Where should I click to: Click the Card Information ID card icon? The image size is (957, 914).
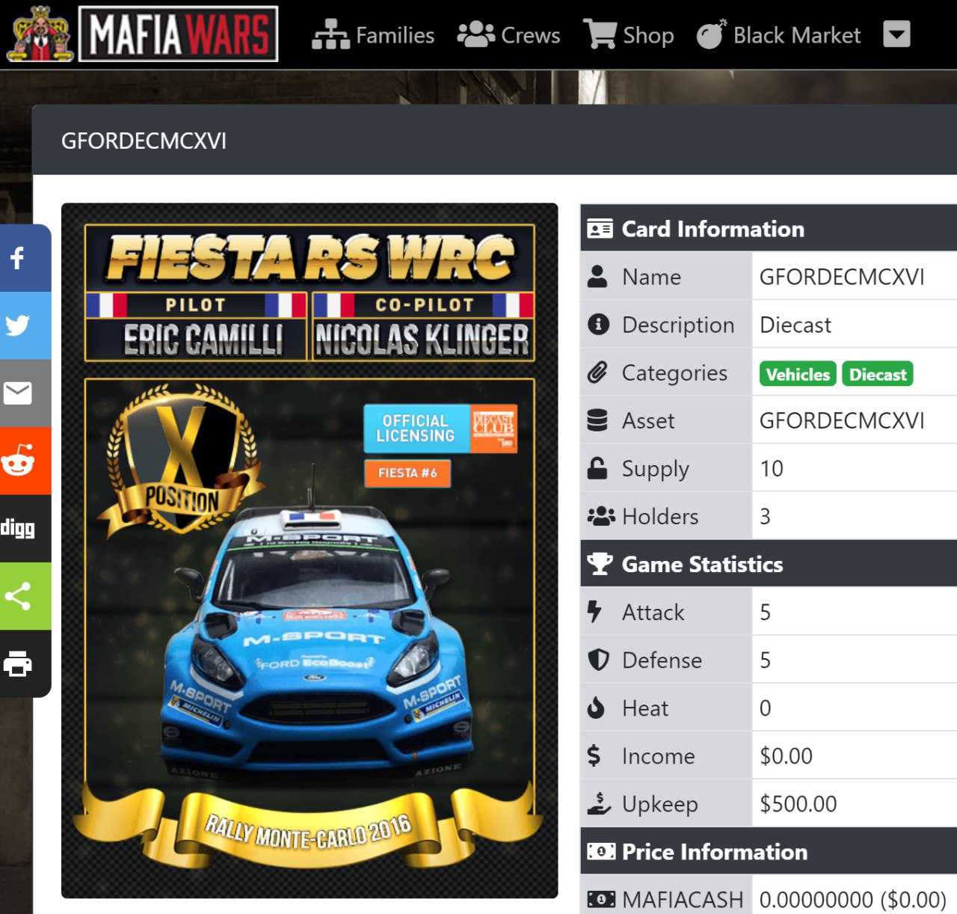600,229
